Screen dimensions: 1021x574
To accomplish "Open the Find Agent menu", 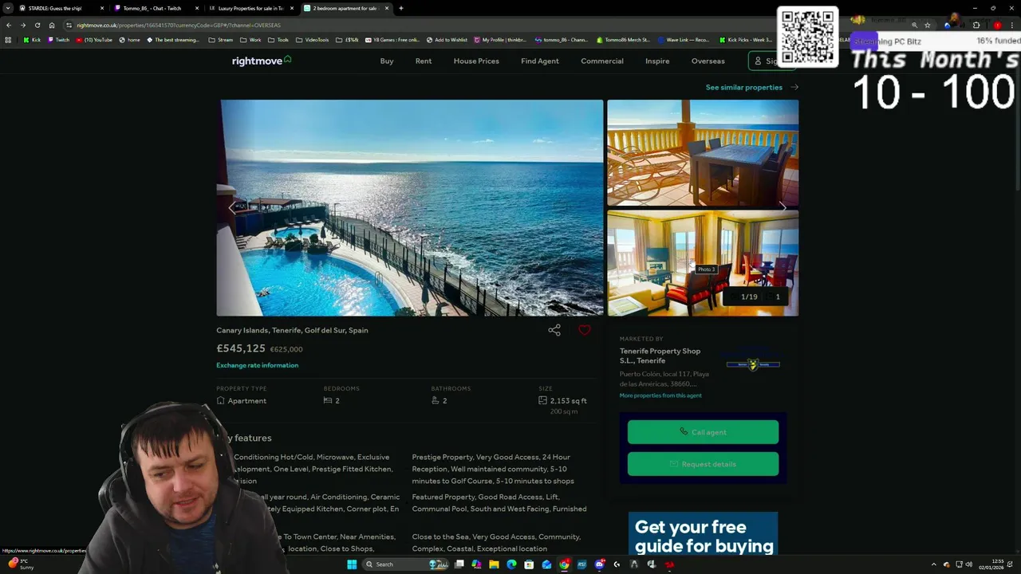I will pyautogui.click(x=540, y=61).
